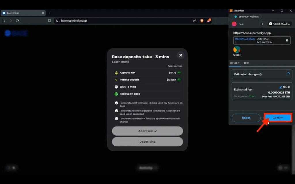Click the site settings icon before the URL

(57, 21)
